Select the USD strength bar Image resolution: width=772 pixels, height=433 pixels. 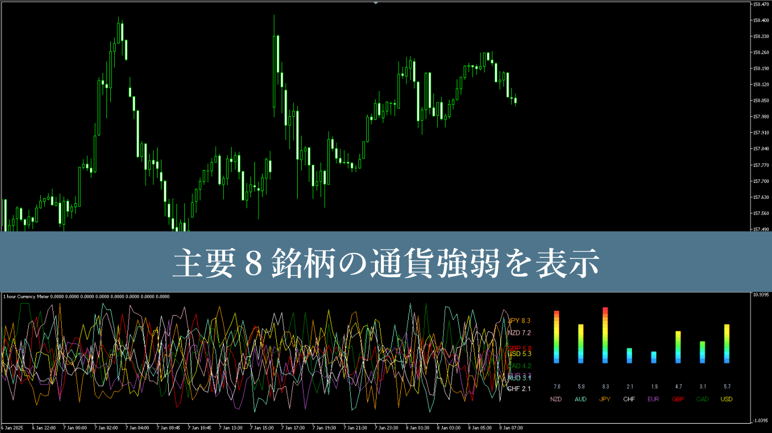tap(726, 343)
